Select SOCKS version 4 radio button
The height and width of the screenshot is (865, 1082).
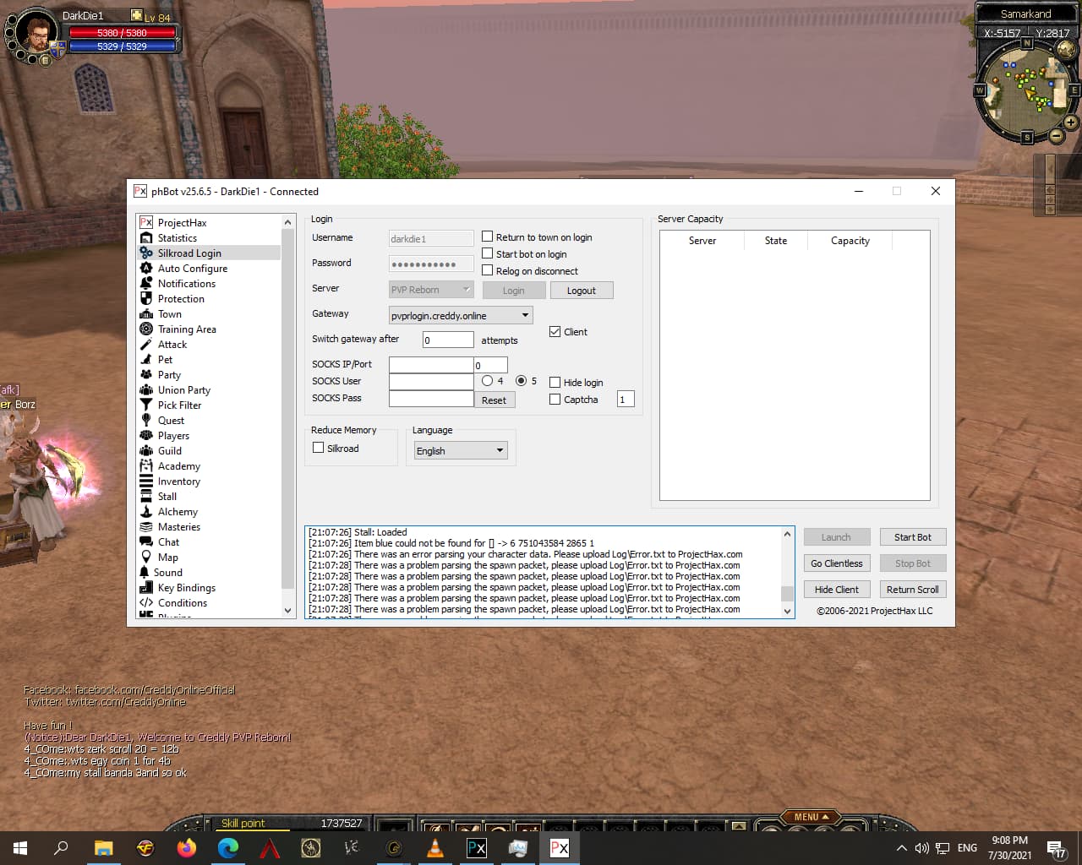[488, 381]
